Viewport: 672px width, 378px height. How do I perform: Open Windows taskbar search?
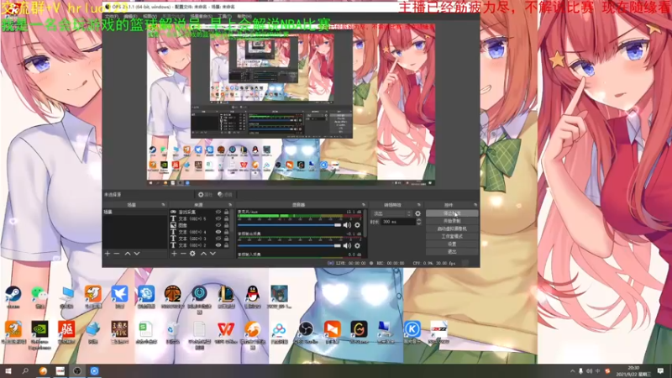click(x=25, y=370)
